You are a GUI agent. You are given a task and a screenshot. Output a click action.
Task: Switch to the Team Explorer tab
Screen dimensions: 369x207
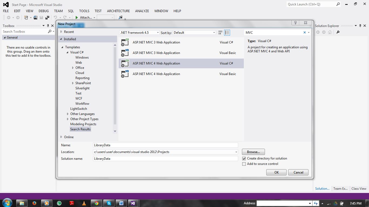click(x=340, y=189)
